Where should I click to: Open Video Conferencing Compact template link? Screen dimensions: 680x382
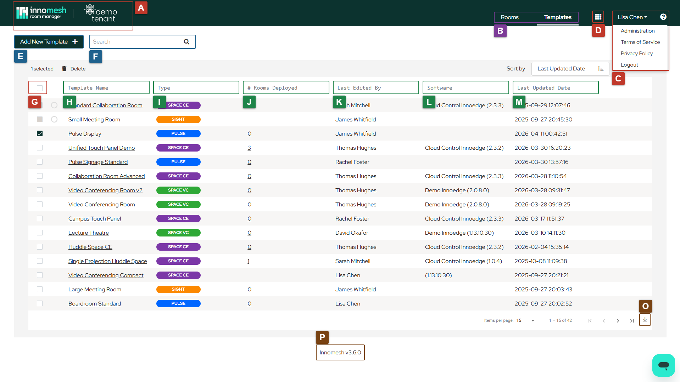[106, 275]
